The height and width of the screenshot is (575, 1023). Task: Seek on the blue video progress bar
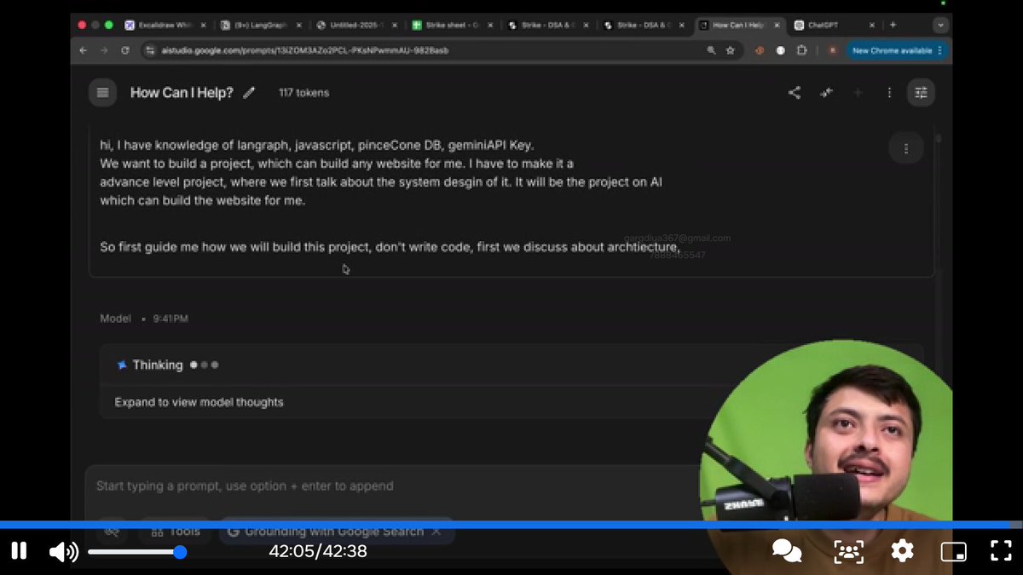(511, 526)
